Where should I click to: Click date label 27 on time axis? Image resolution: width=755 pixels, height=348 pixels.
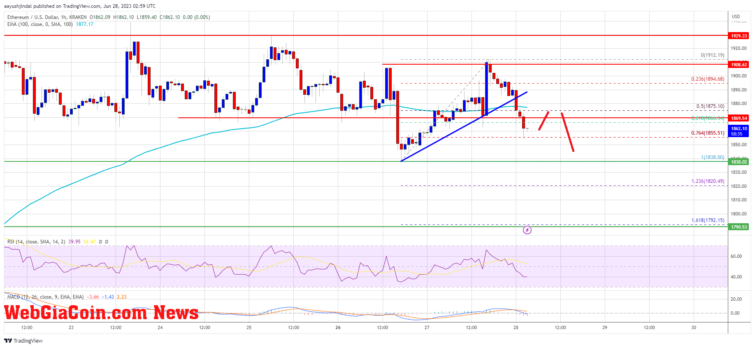[427, 327]
